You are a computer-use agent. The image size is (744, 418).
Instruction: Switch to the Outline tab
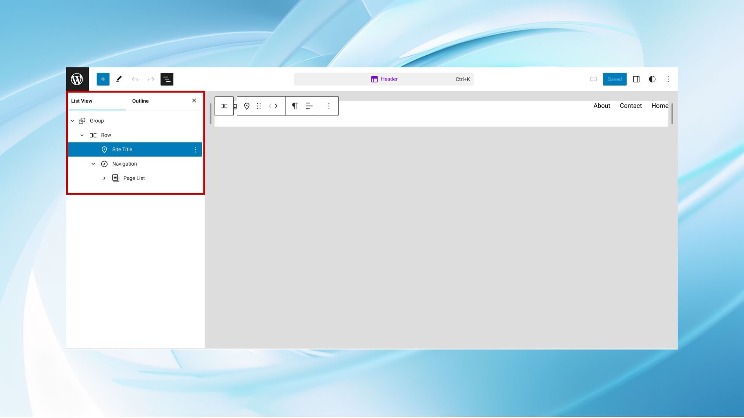(x=140, y=101)
